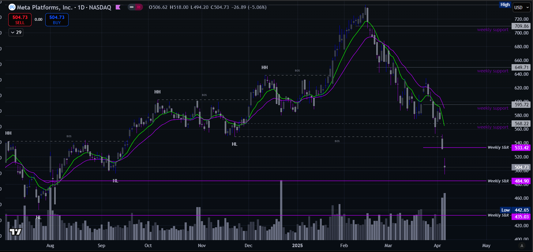Click the Feb label on the time axis
The image size is (533, 252).
point(344,246)
